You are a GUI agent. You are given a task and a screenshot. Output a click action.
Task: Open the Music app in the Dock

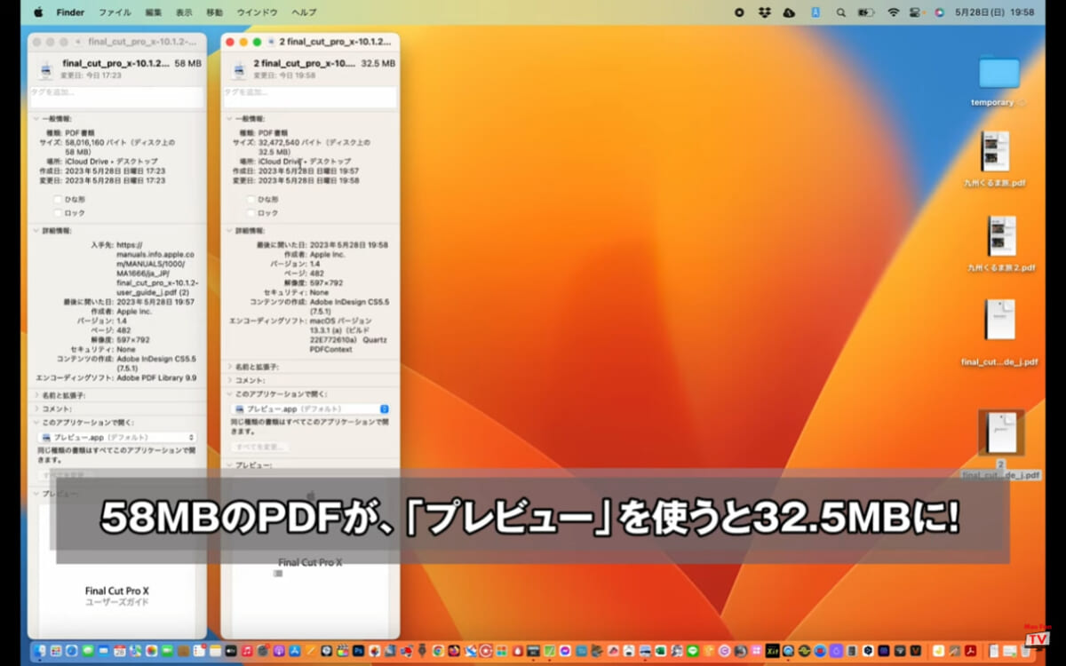247,651
